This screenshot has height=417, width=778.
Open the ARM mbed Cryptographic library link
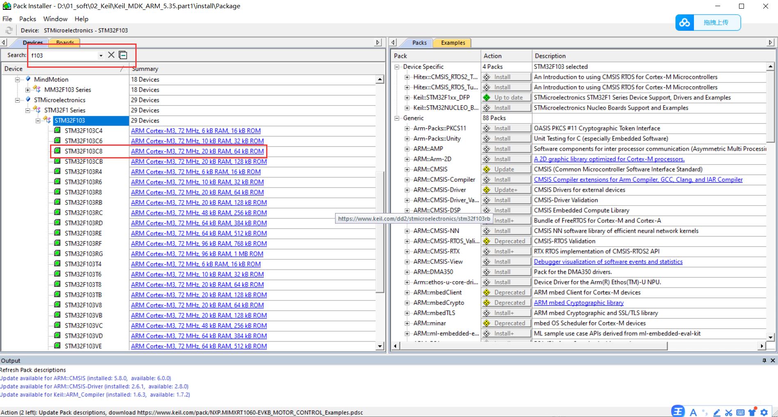coord(579,303)
